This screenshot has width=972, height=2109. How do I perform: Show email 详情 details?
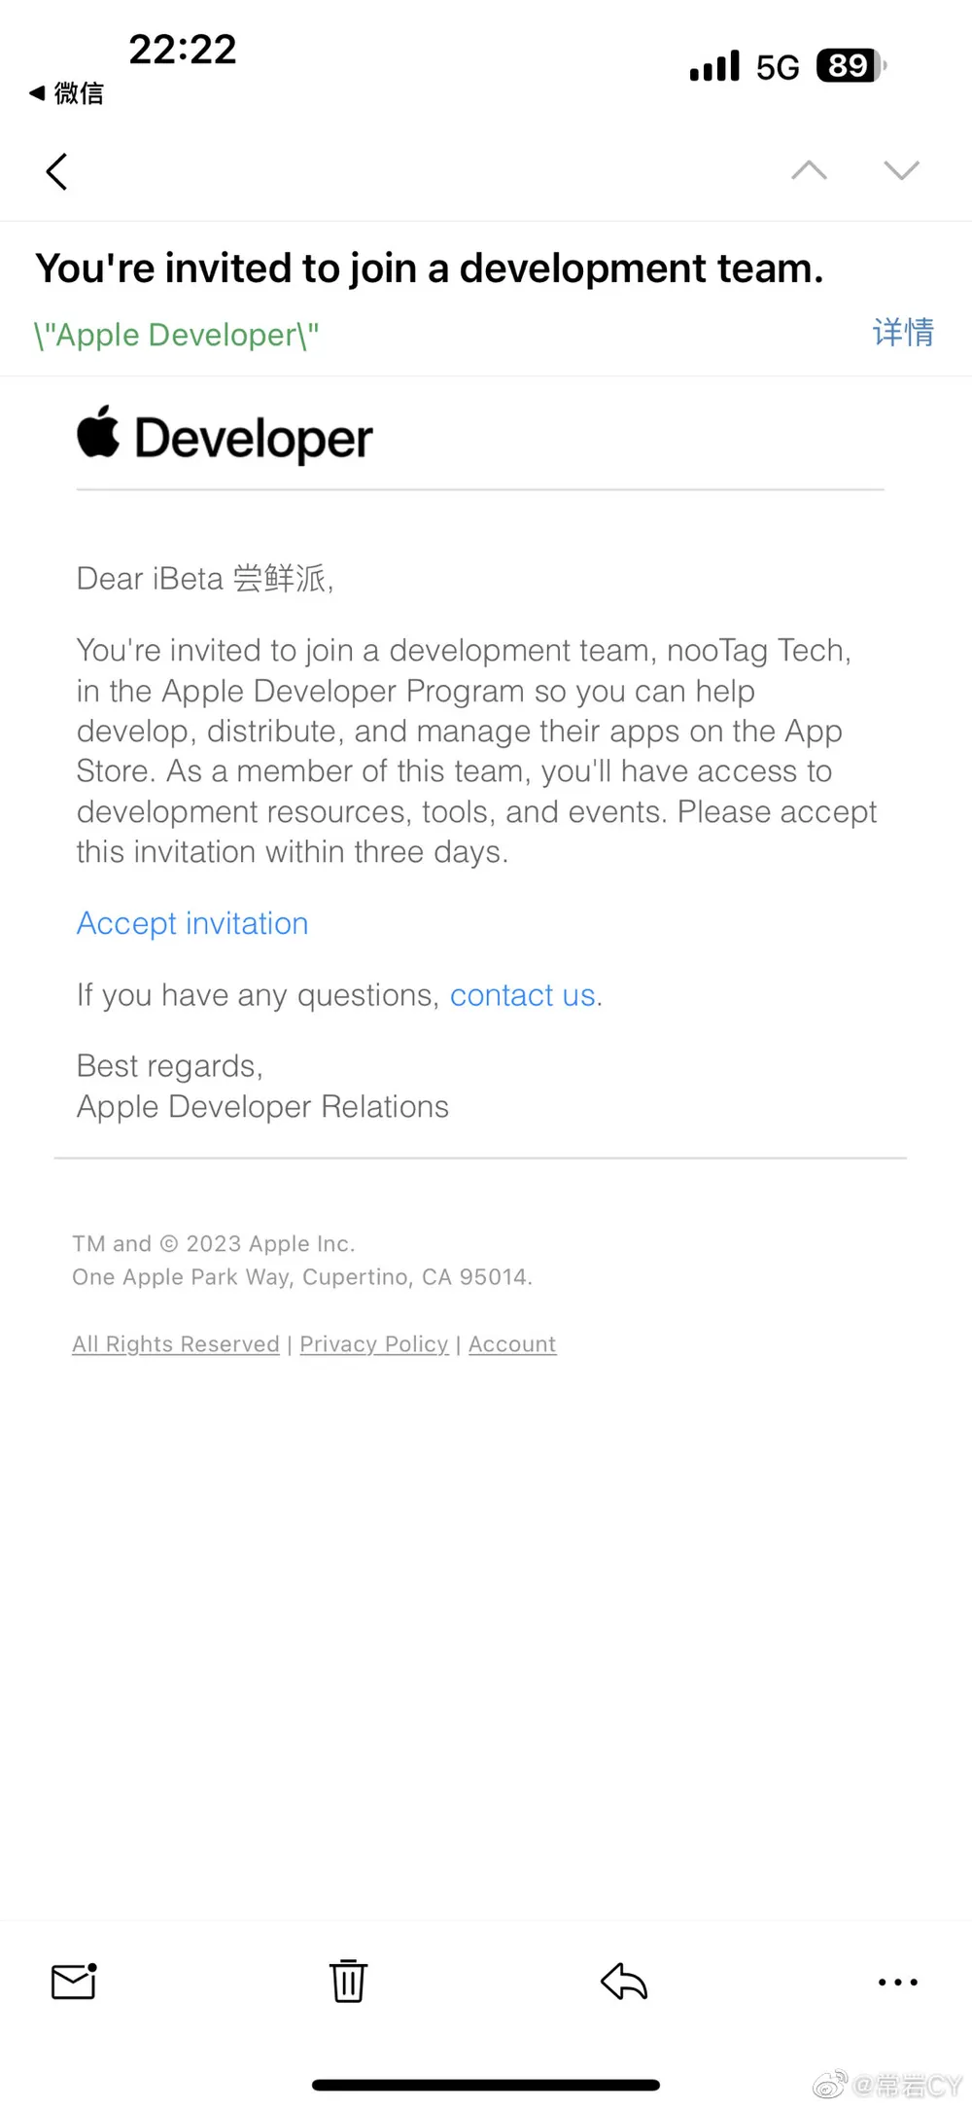(x=903, y=333)
